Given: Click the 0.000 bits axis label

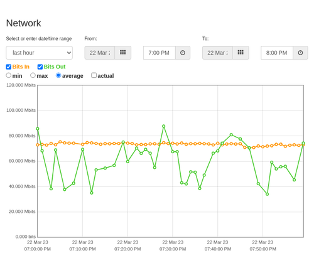Looking at the screenshot, I should click(26, 237).
